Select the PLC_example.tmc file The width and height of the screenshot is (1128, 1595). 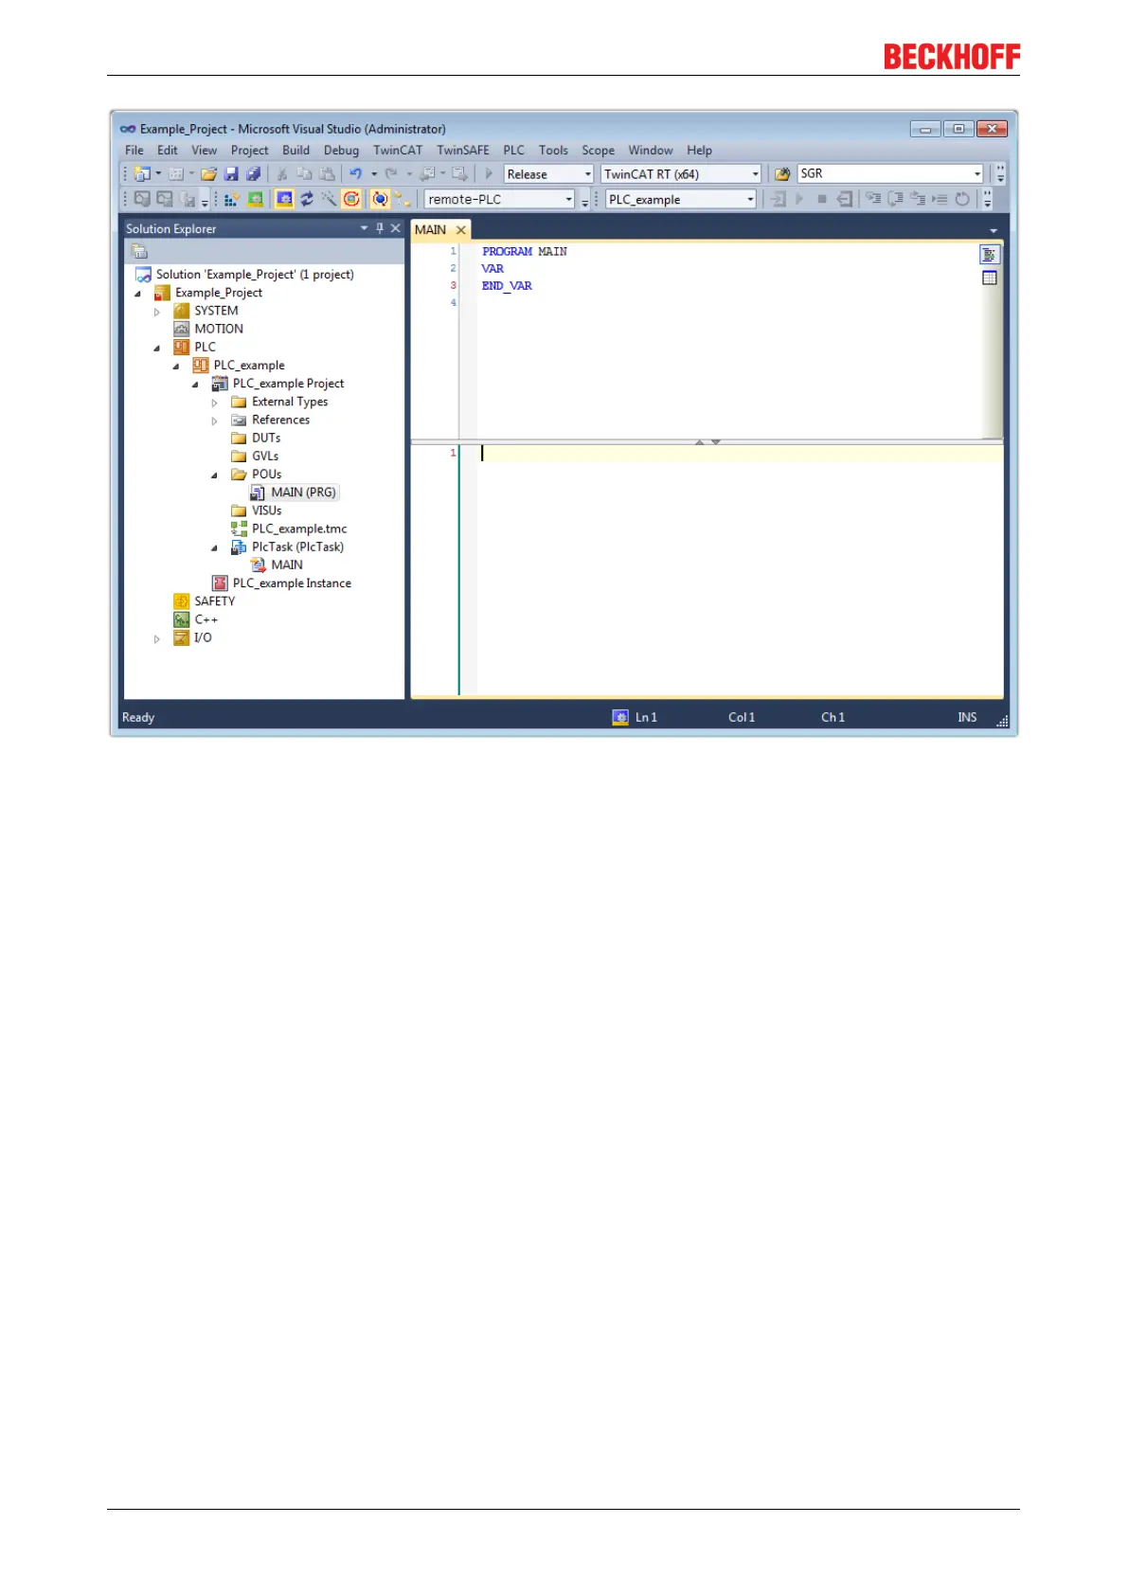[x=289, y=529]
